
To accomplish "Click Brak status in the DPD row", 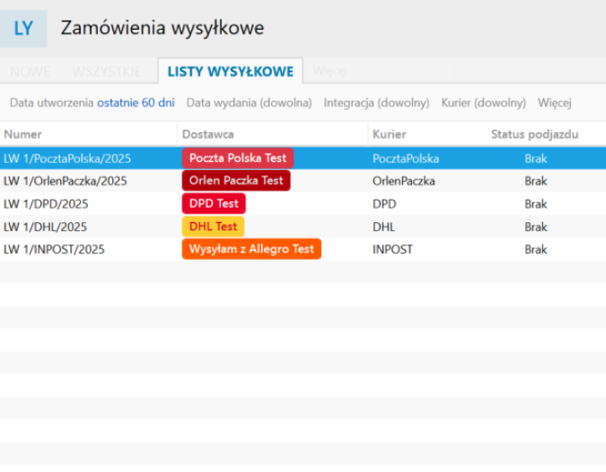I will pyautogui.click(x=536, y=204).
